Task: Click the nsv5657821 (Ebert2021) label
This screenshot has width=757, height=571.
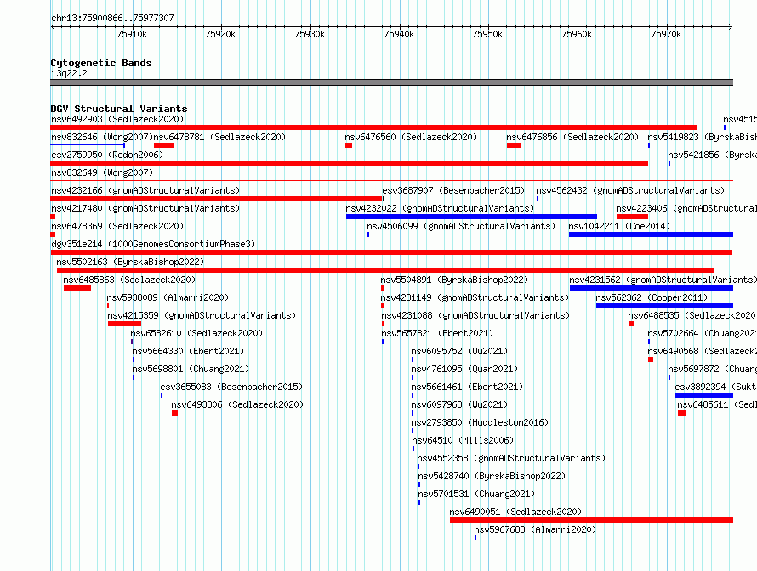Action: (437, 333)
